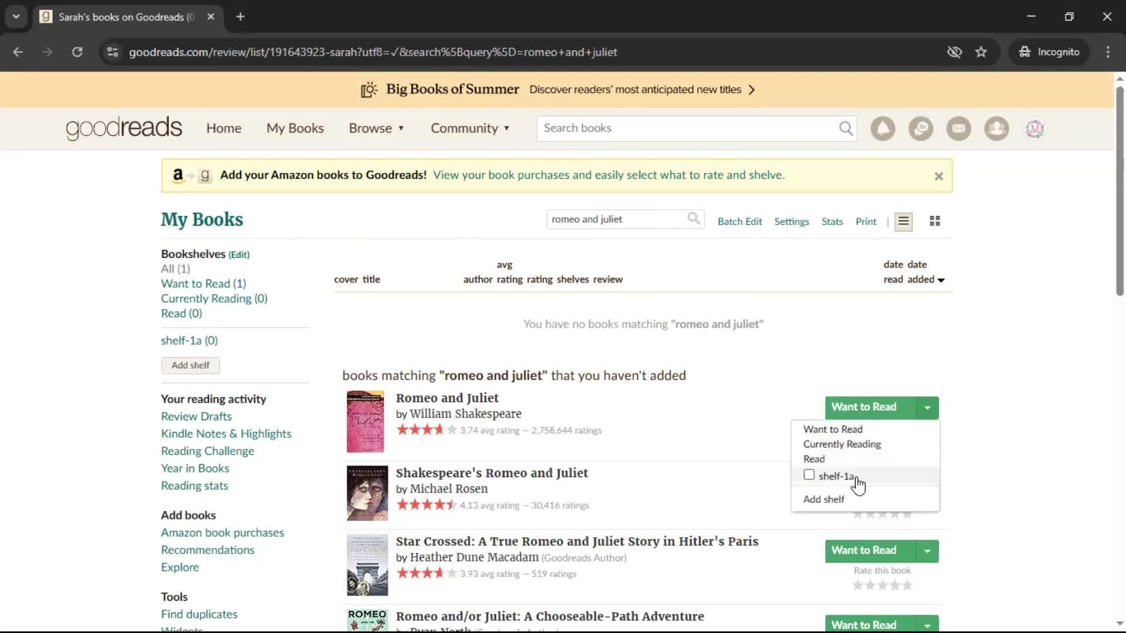This screenshot has height=633, width=1126.
Task: Click Want to Read button for Star Crossed
Action: pyautogui.click(x=870, y=551)
